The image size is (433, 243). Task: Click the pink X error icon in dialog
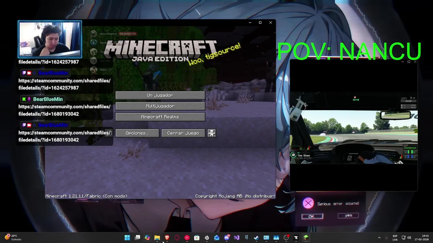coord(308,203)
